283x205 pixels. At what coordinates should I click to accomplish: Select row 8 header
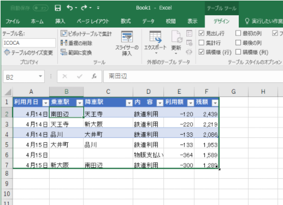pyautogui.click(x=7, y=173)
